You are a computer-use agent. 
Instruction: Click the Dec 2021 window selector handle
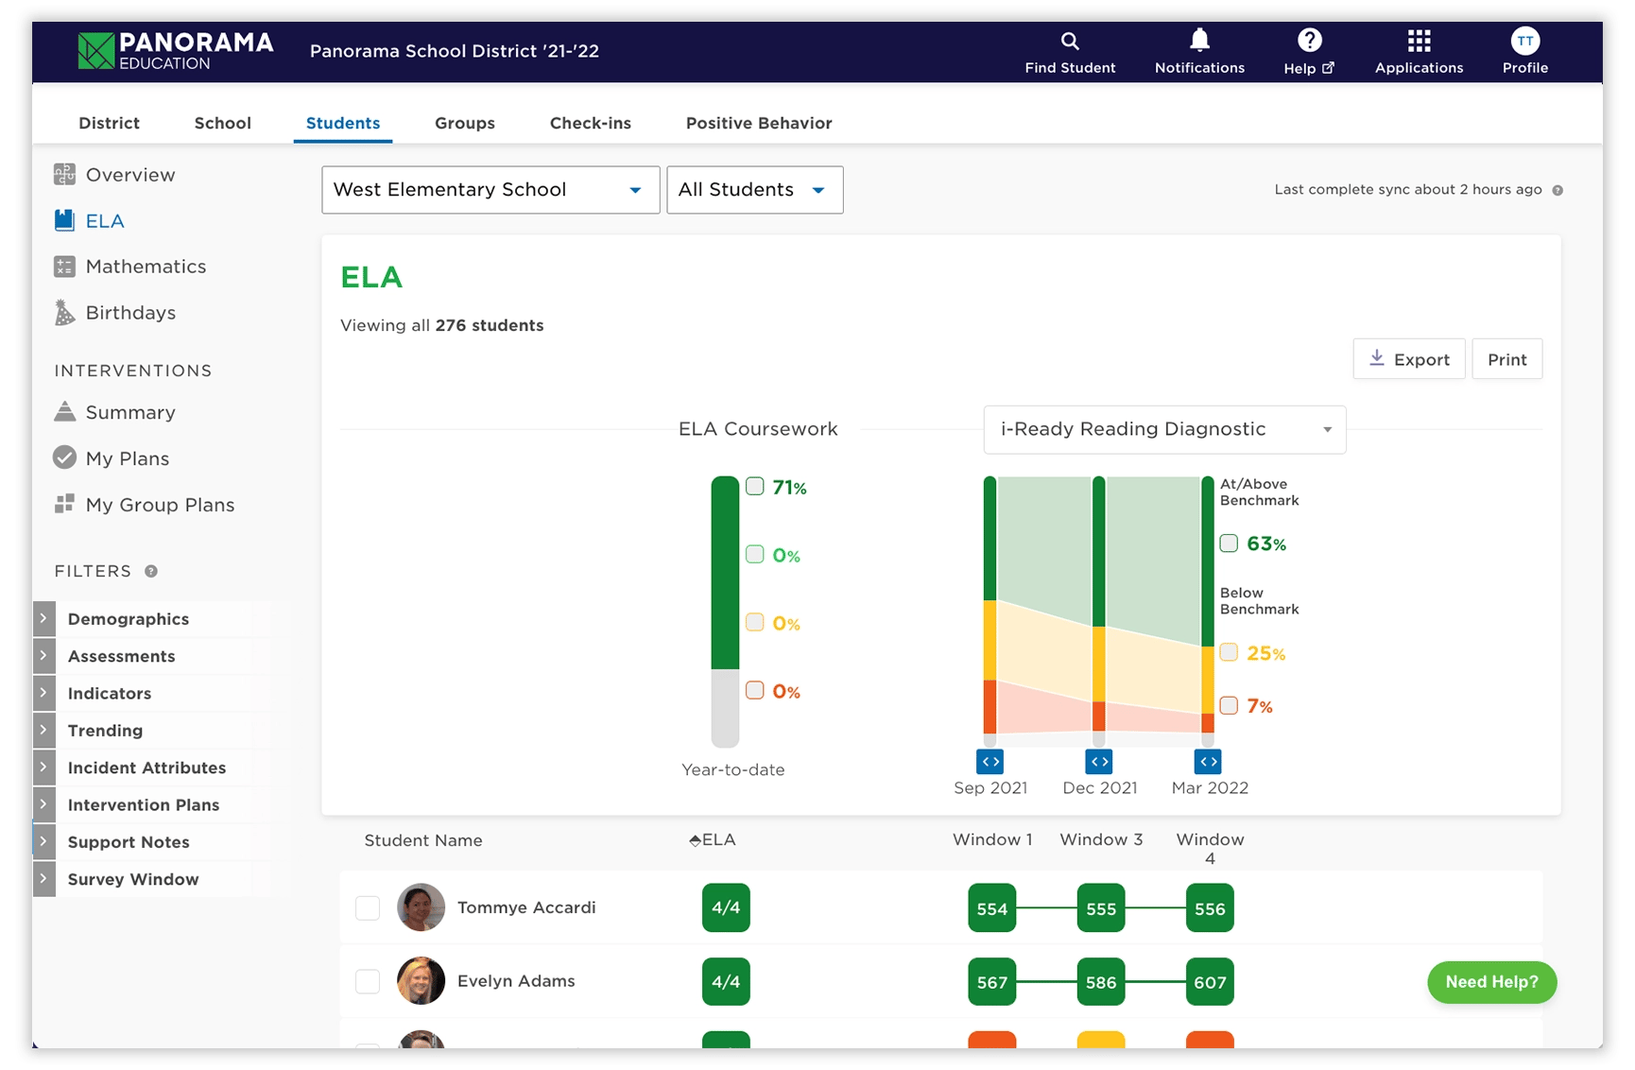[x=1098, y=761]
